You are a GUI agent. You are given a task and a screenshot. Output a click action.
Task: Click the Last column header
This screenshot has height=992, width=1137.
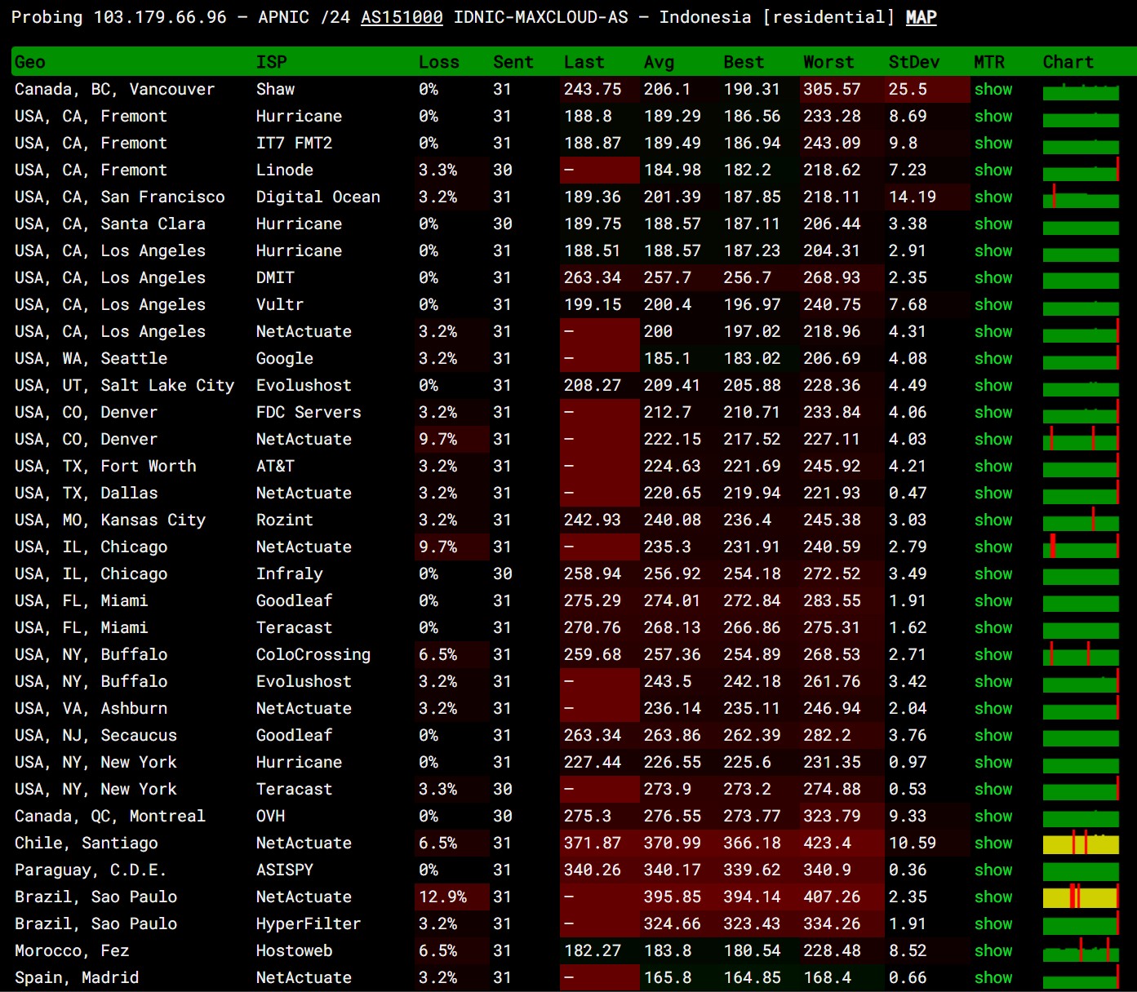(584, 62)
